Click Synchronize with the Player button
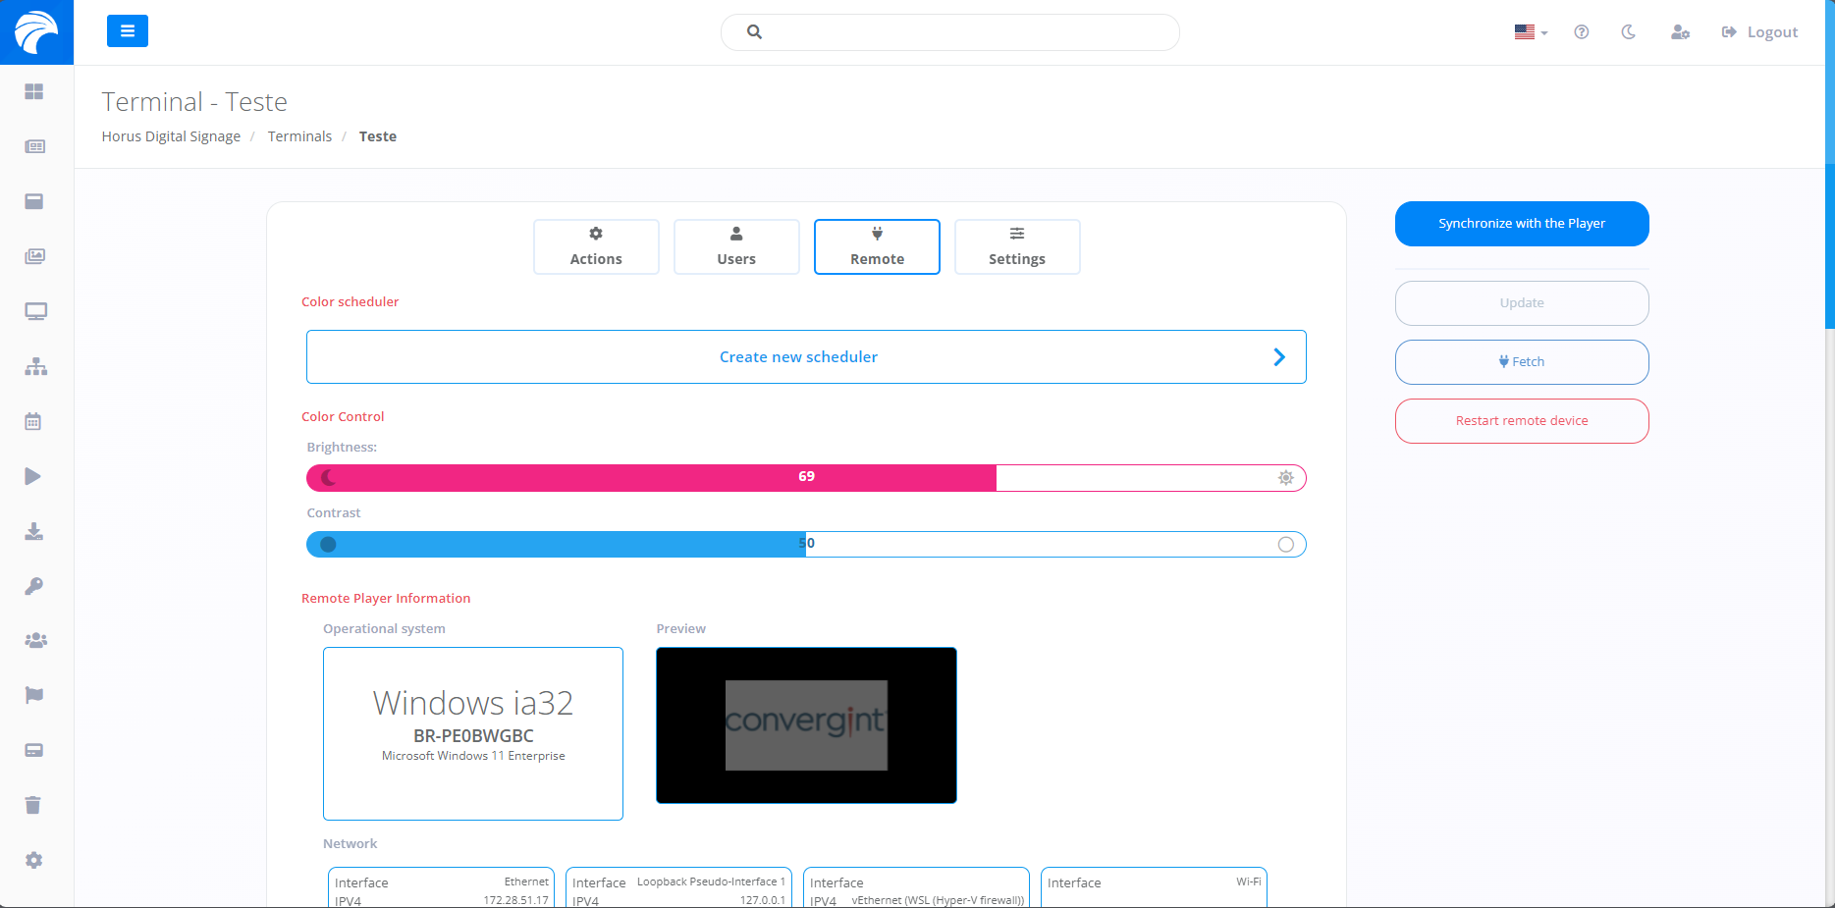The image size is (1835, 908). tap(1522, 224)
